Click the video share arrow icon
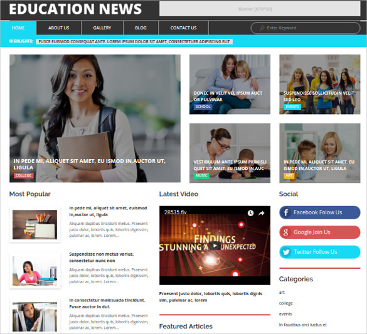The width and height of the screenshot is (367, 334). tap(262, 213)
